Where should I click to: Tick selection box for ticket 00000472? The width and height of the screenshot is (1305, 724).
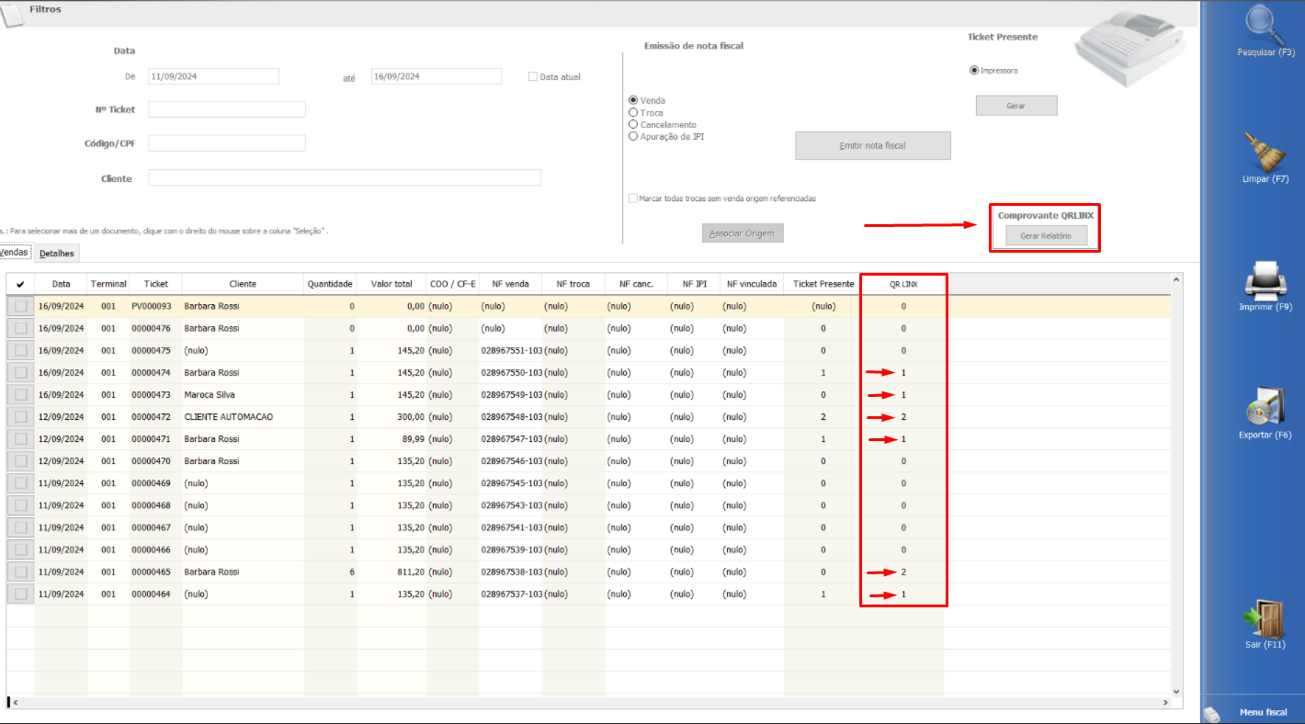(20, 416)
